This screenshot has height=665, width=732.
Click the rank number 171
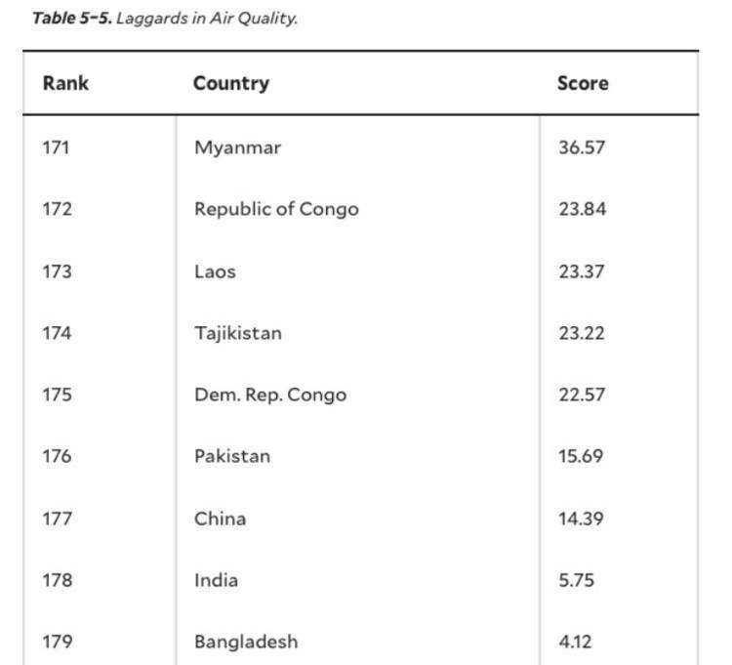[57, 147]
